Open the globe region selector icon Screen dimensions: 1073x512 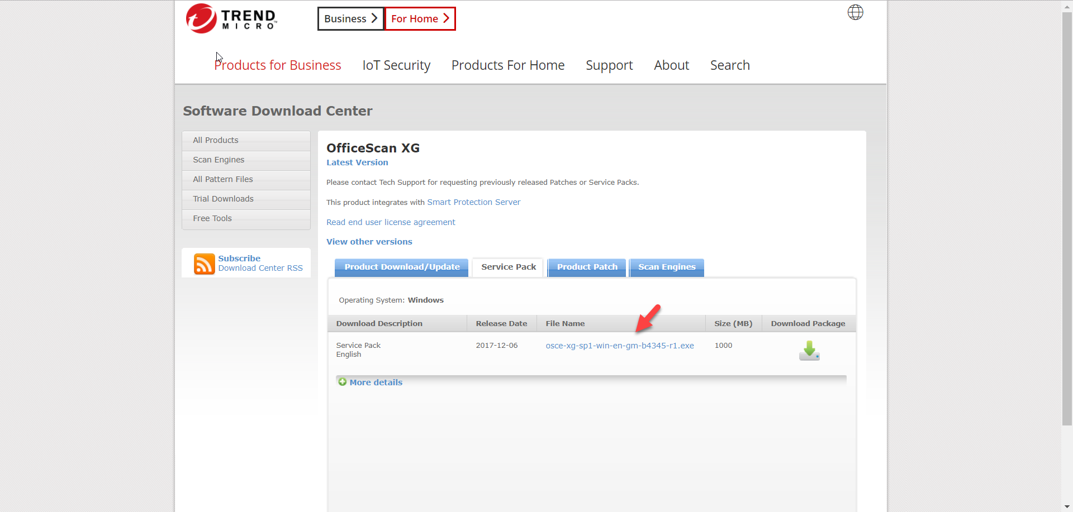(x=855, y=12)
